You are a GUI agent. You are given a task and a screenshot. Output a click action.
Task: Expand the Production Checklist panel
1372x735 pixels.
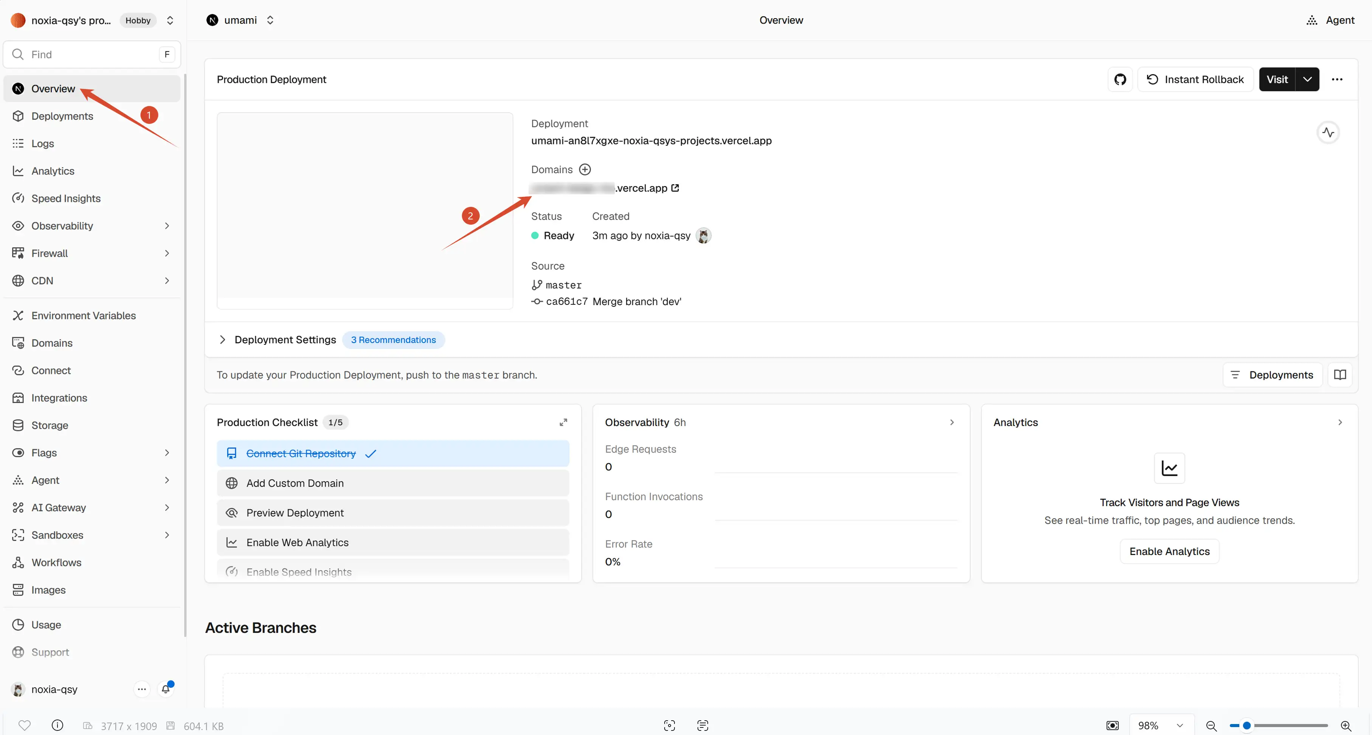(x=563, y=422)
